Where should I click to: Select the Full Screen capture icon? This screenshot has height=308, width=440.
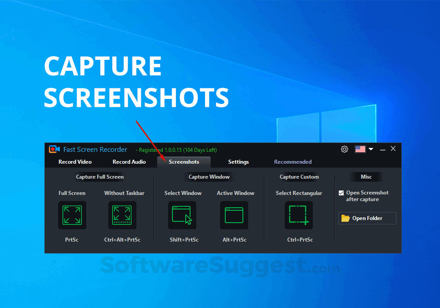72,215
